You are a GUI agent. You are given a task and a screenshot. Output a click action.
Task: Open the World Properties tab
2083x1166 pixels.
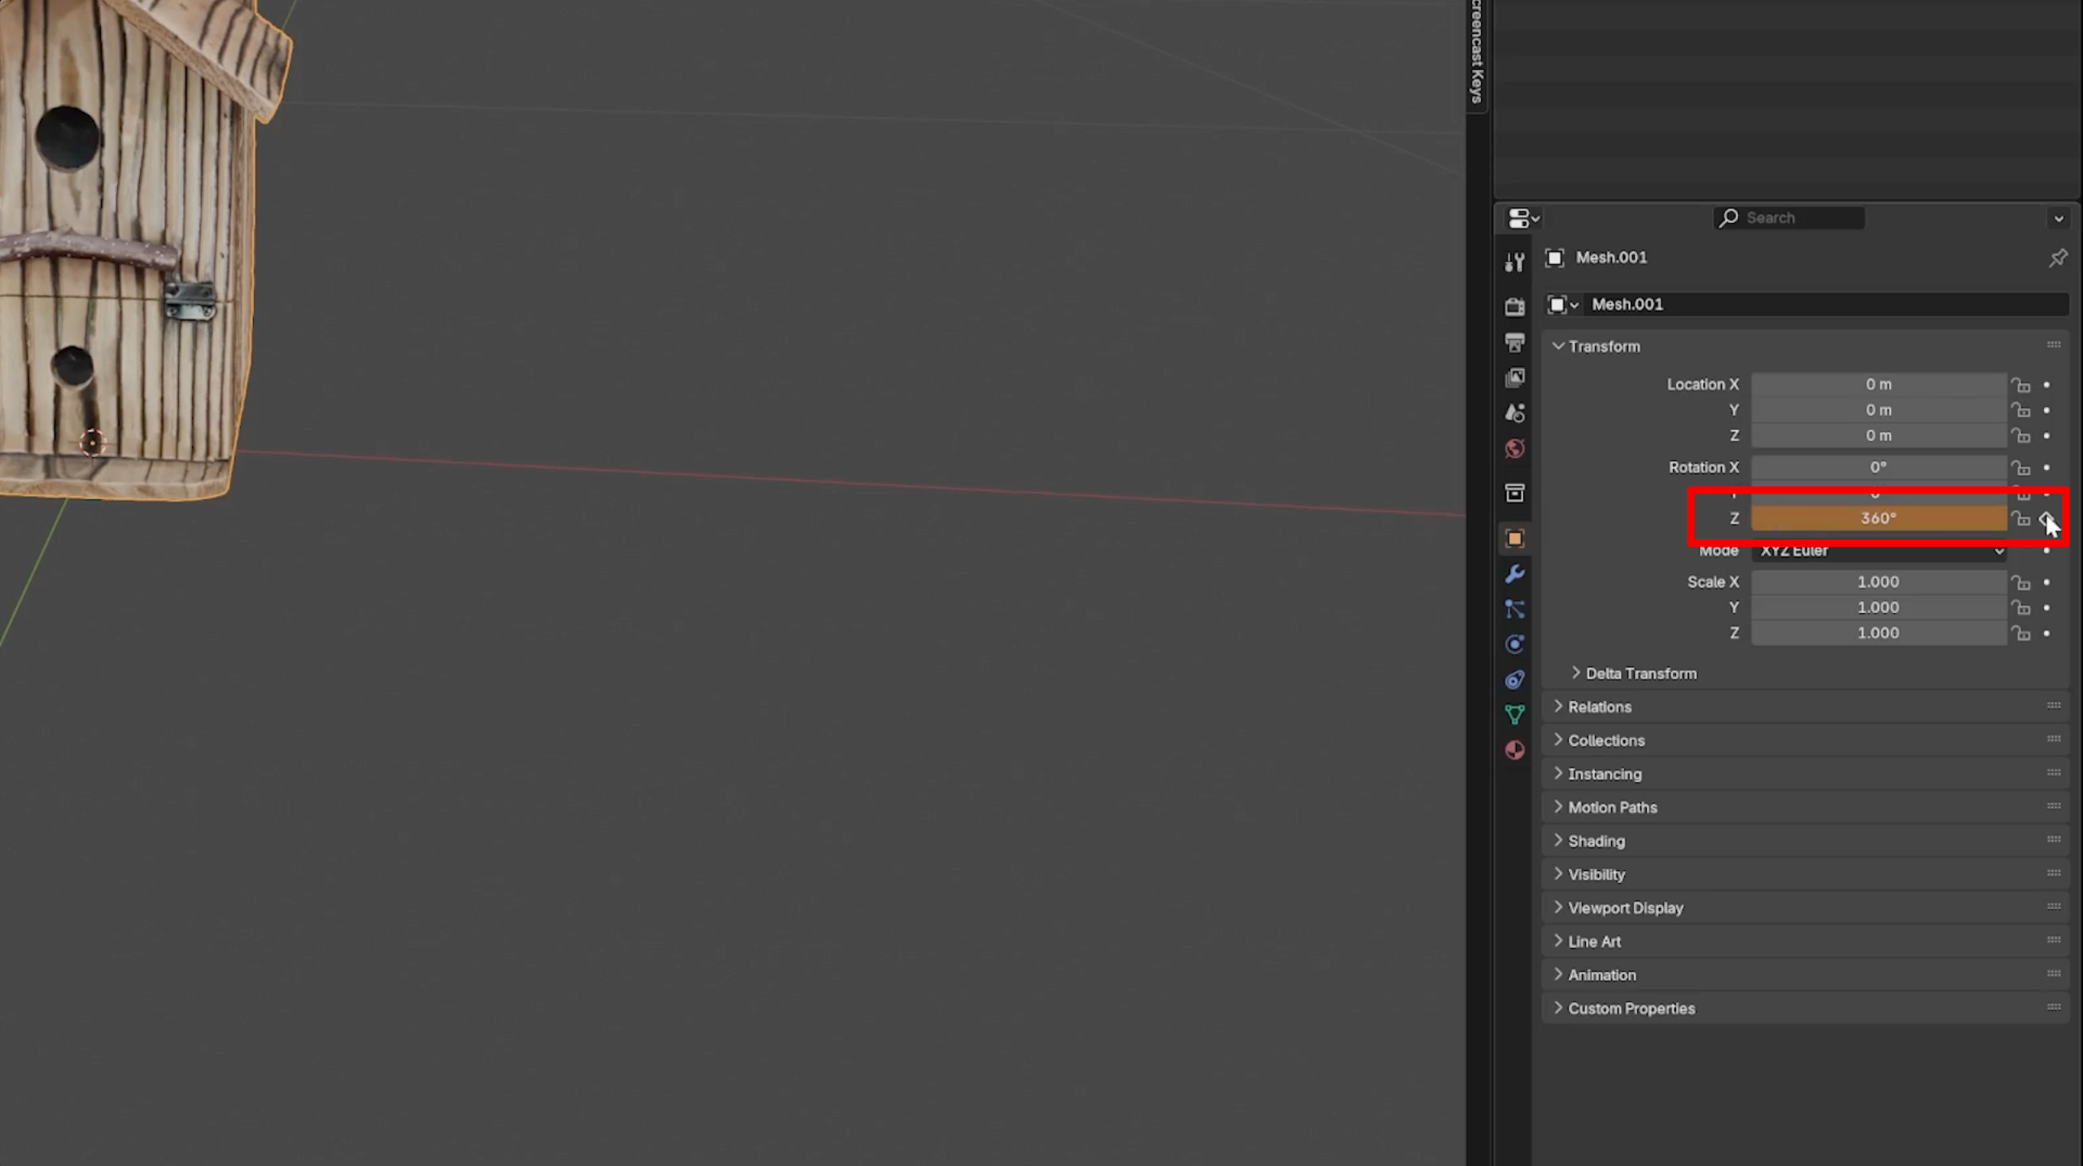[1515, 448]
